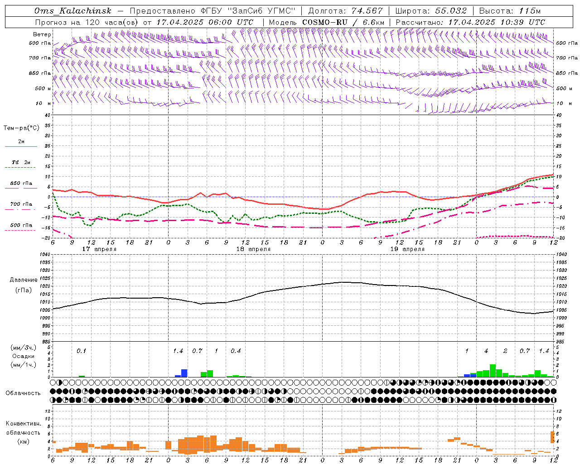
Task: Click the "Давление" pressure label
Action: coord(23,280)
